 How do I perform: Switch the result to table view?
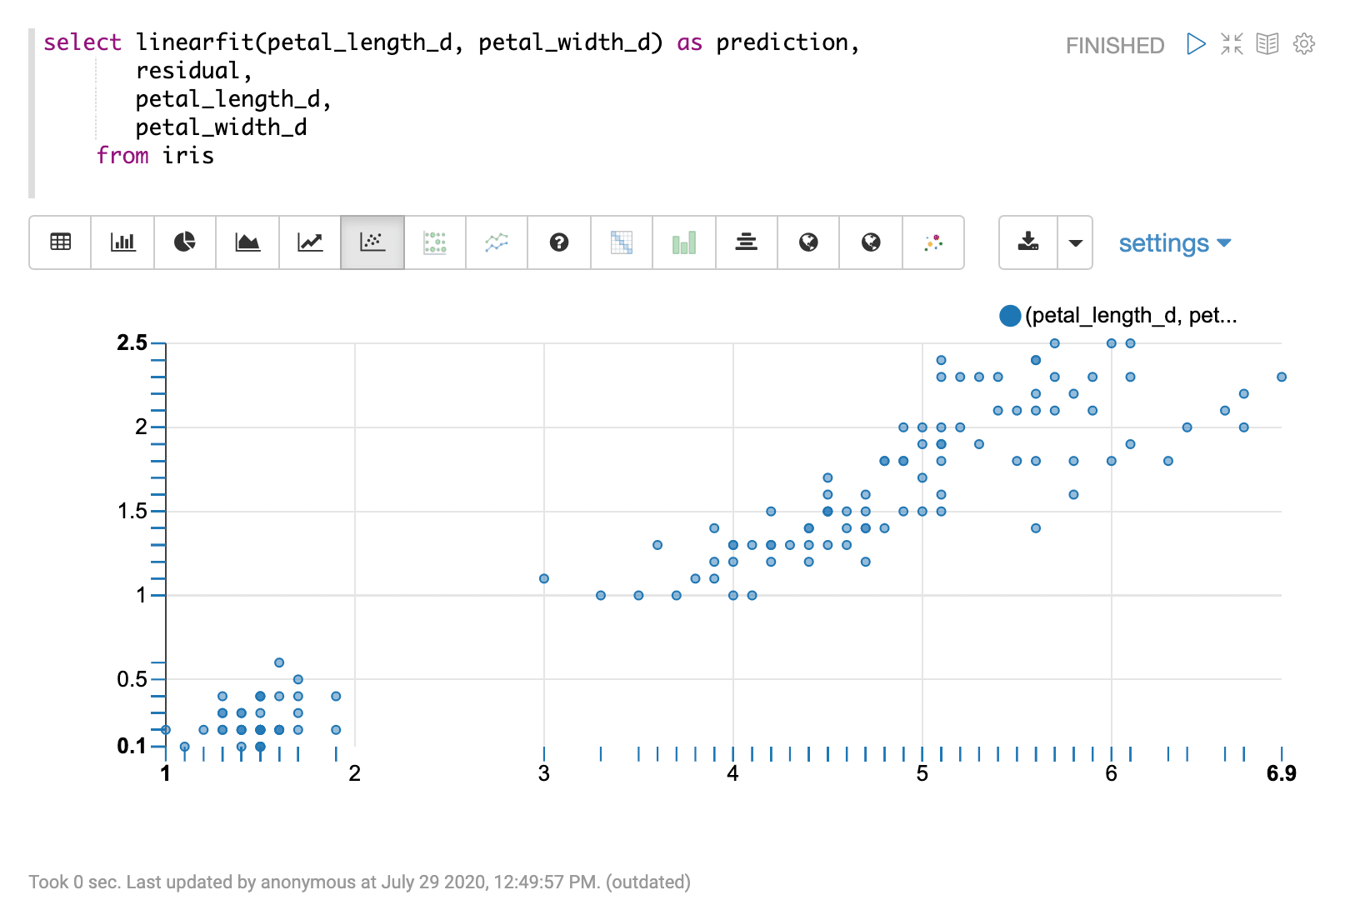click(60, 242)
